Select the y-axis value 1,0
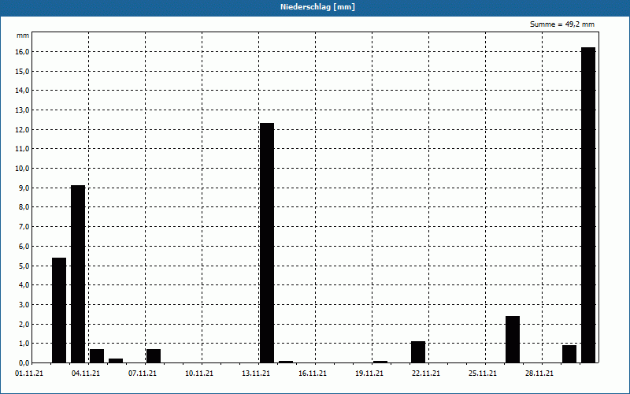Screen dimensions: 630x394 (24, 344)
